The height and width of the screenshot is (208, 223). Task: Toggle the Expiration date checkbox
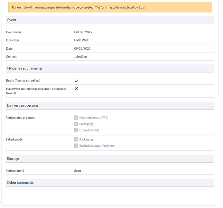coord(76,130)
